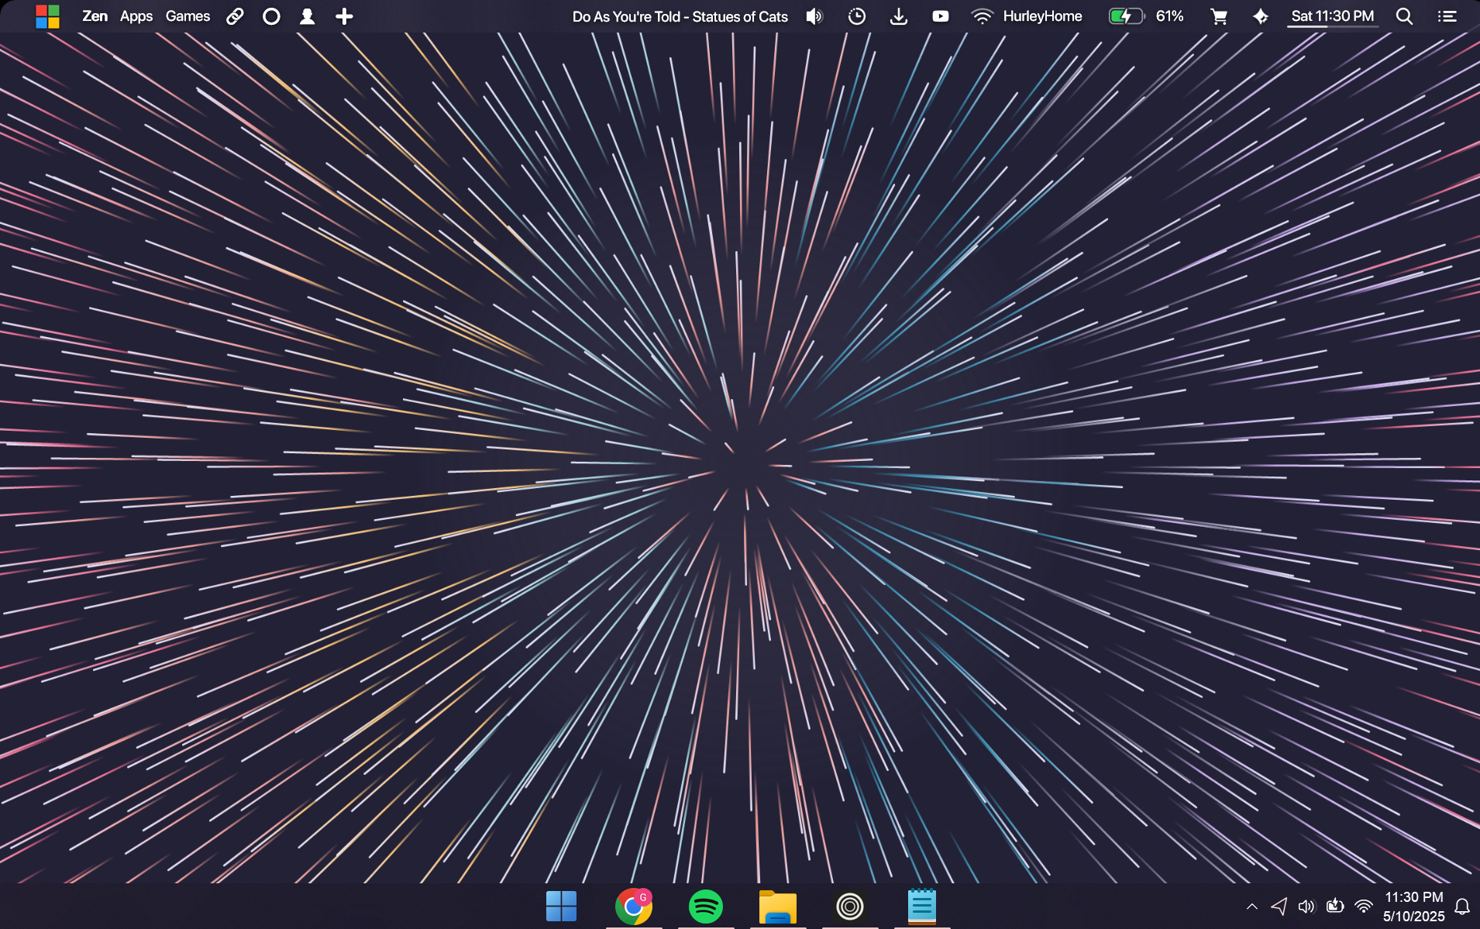Click the chain link icon

pos(235,16)
